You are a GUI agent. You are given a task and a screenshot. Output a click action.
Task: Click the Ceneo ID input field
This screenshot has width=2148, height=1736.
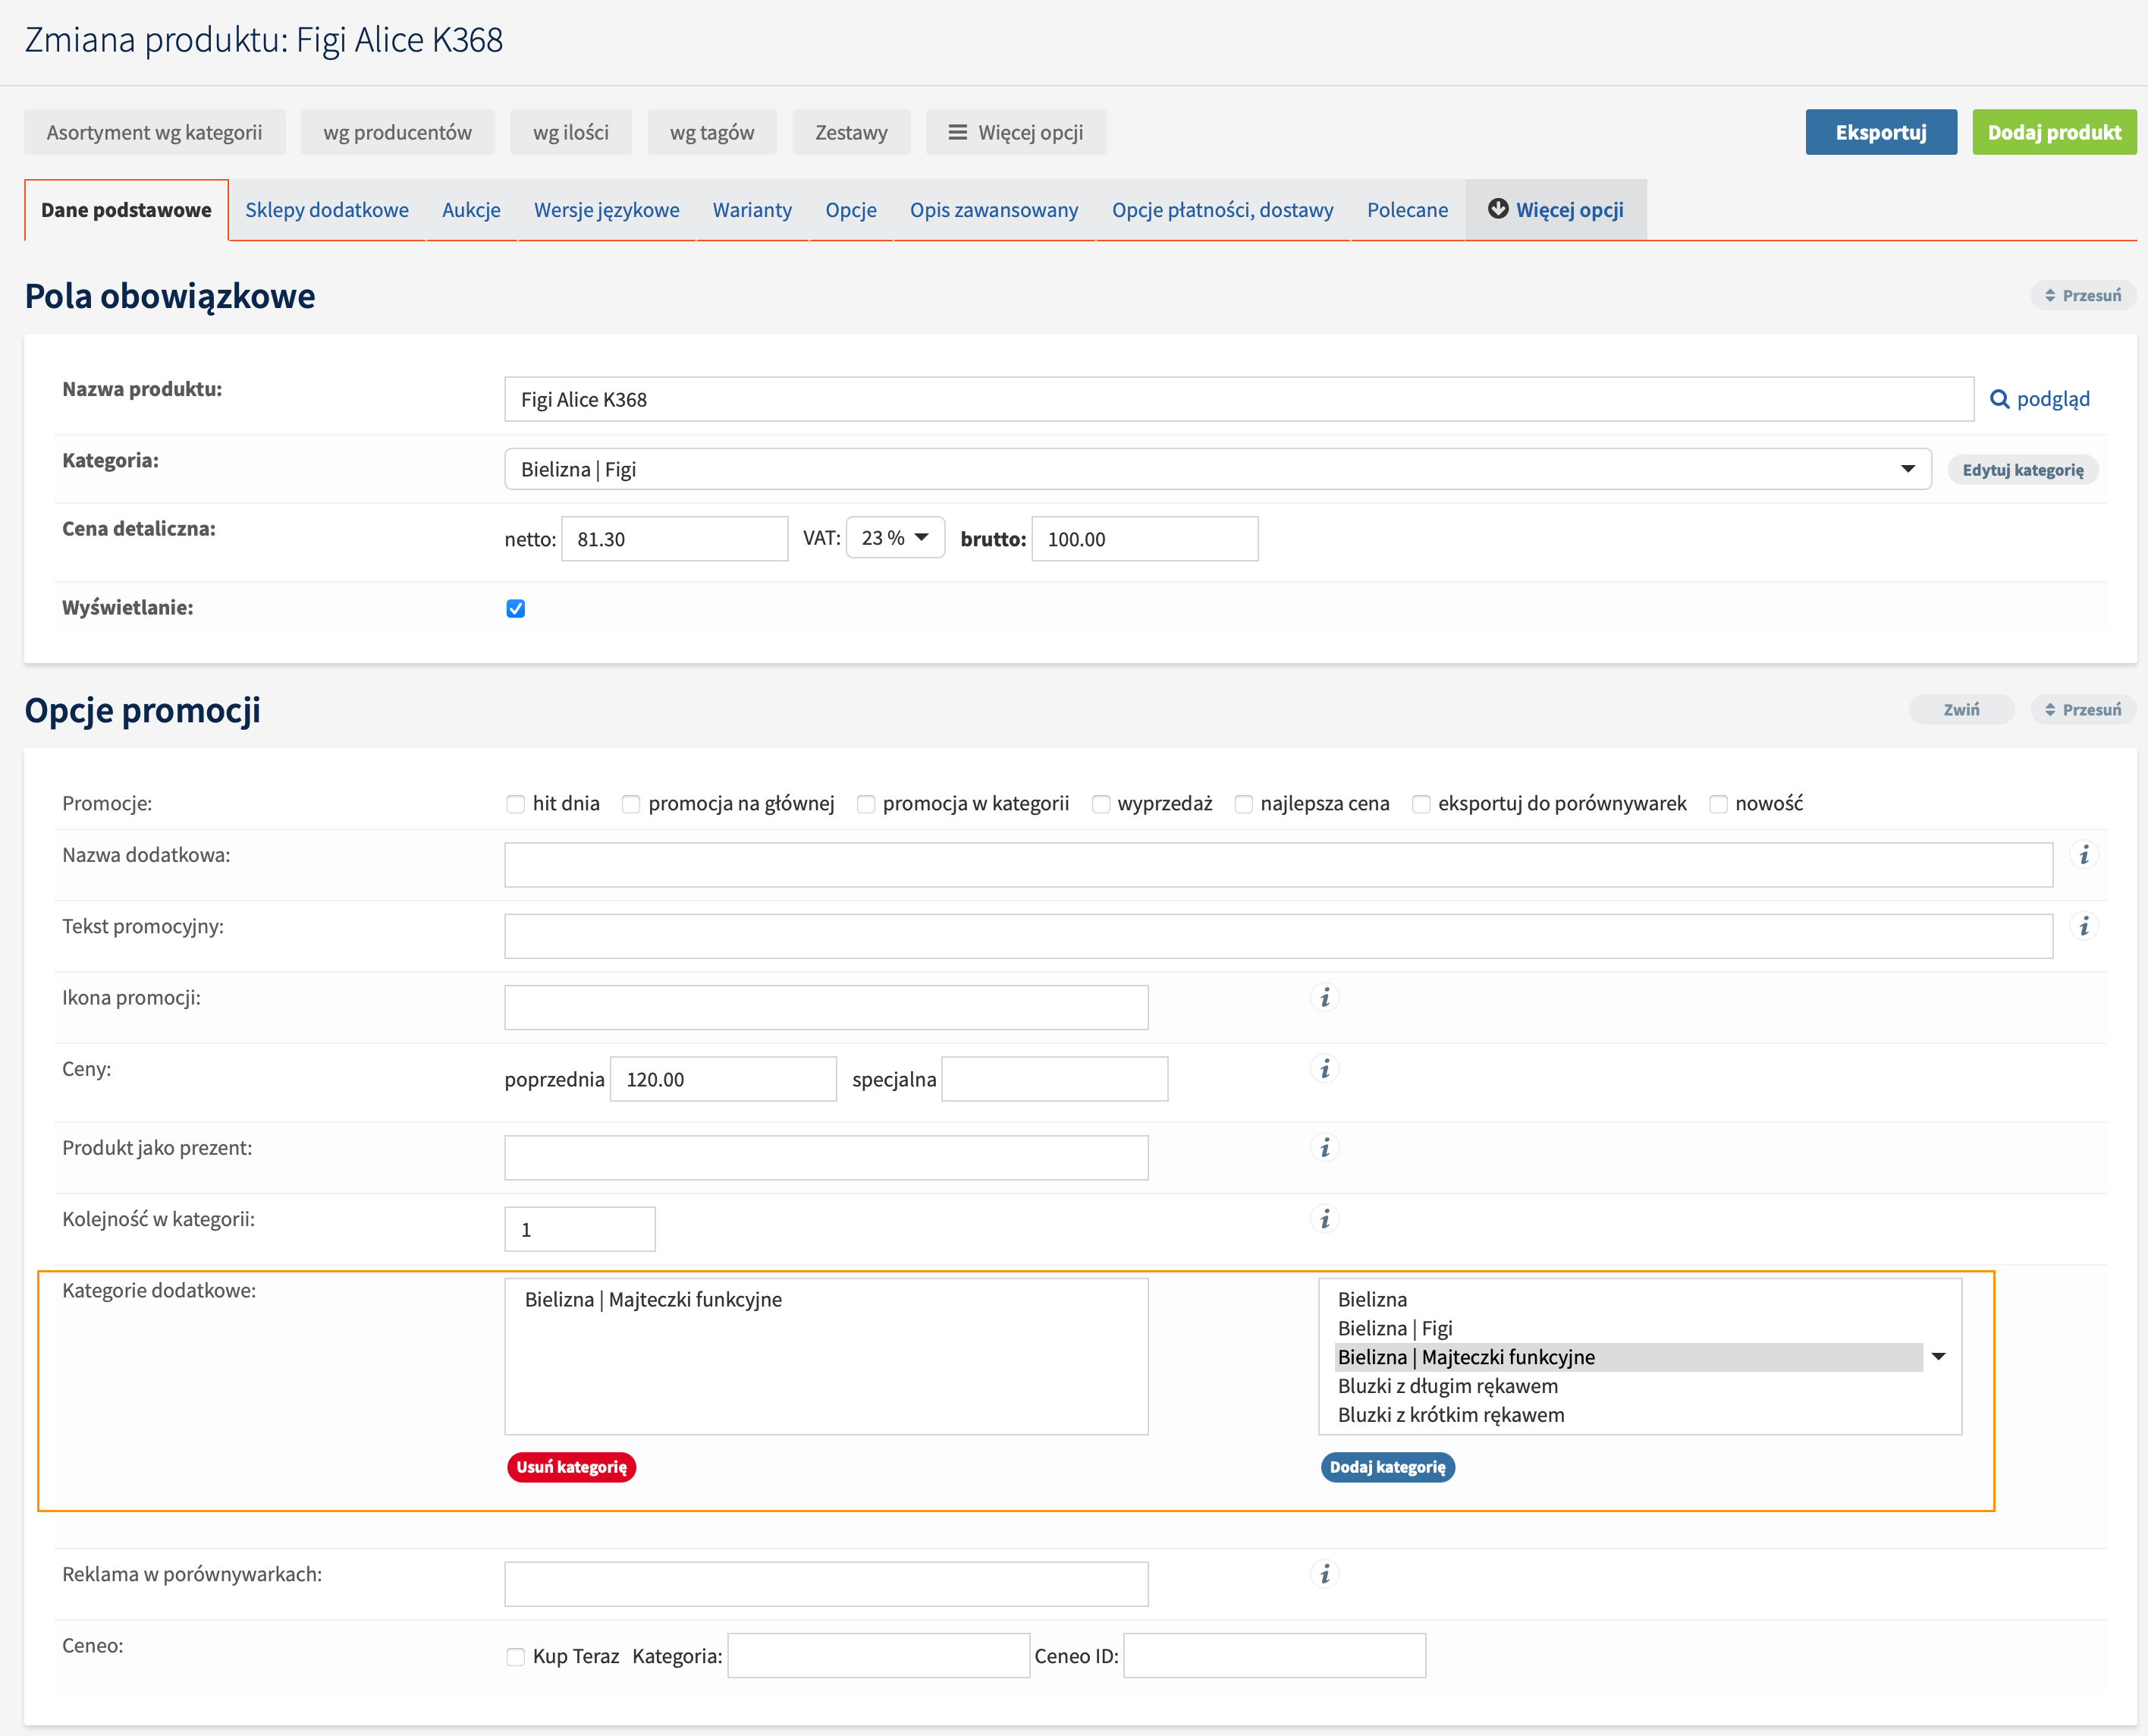[x=1274, y=1656]
